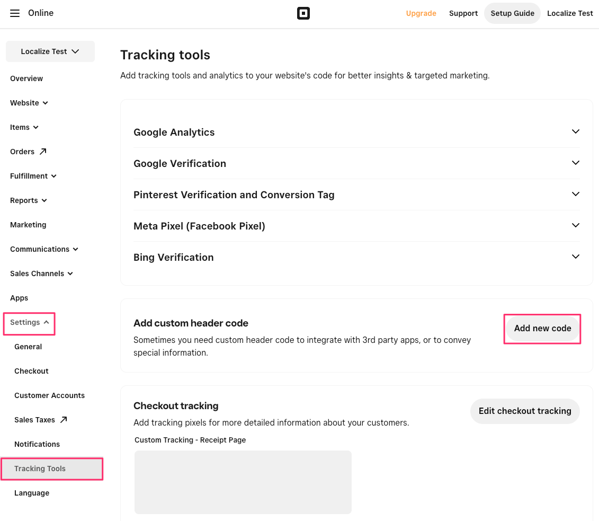The width and height of the screenshot is (599, 521).
Task: Click the Add new code button
Action: point(542,329)
